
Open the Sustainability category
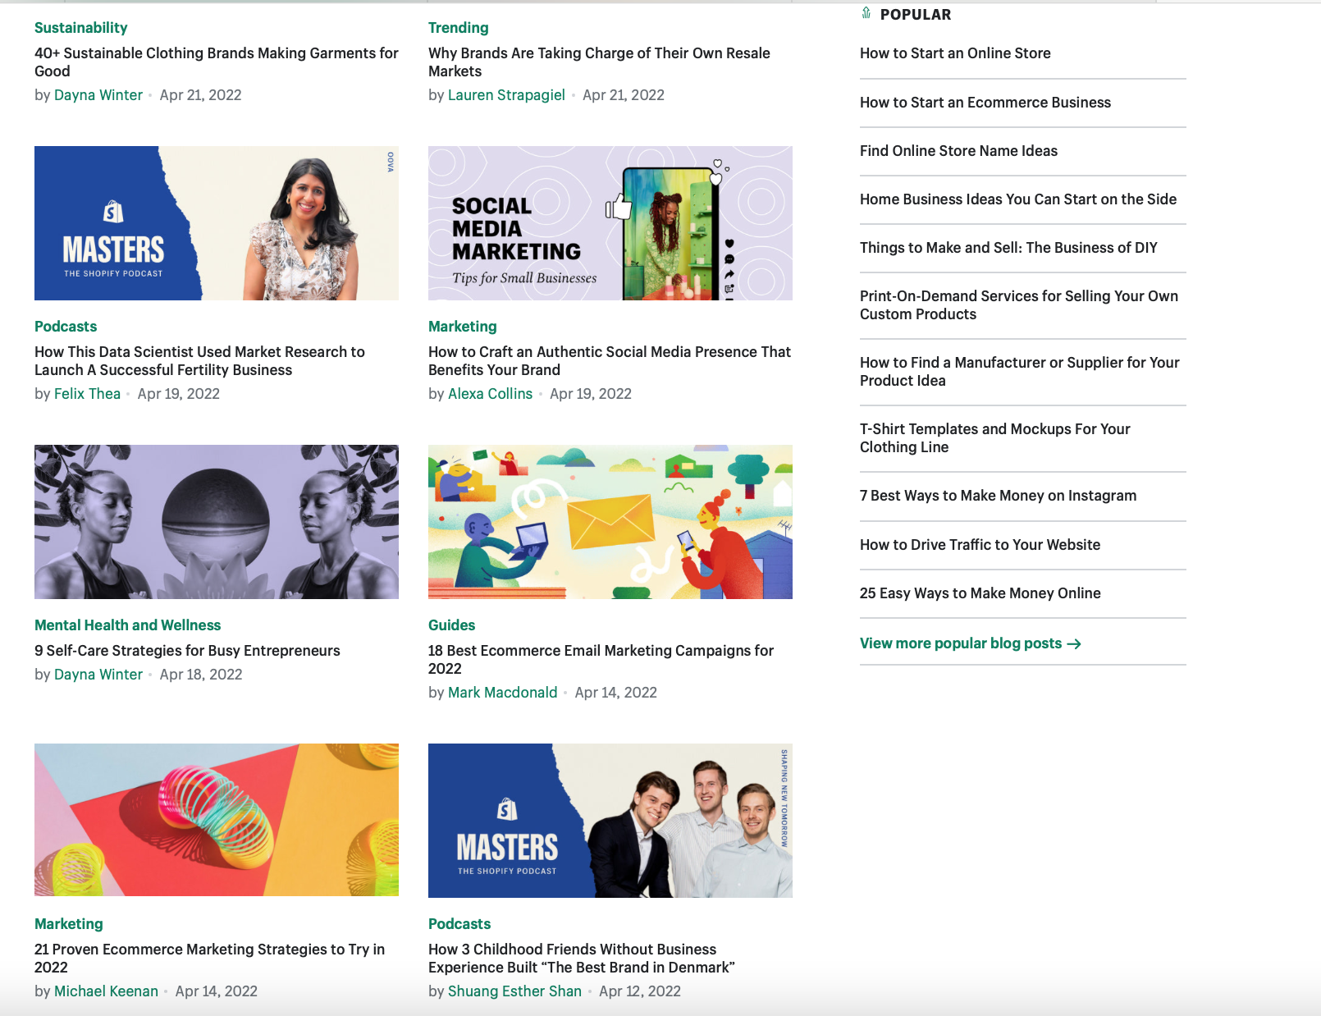[x=80, y=27]
